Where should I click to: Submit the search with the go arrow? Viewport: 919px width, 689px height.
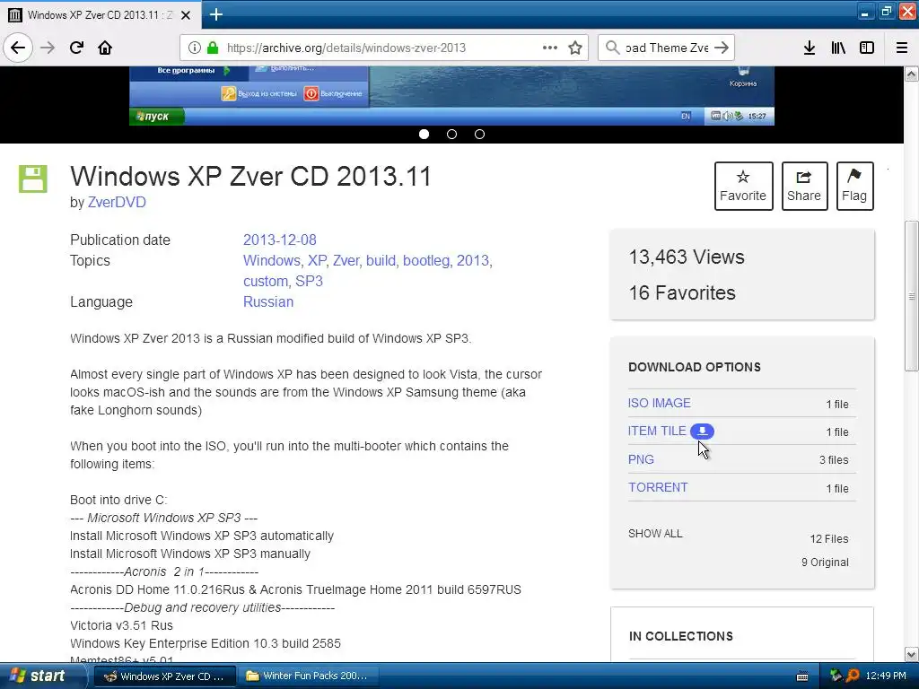(722, 48)
